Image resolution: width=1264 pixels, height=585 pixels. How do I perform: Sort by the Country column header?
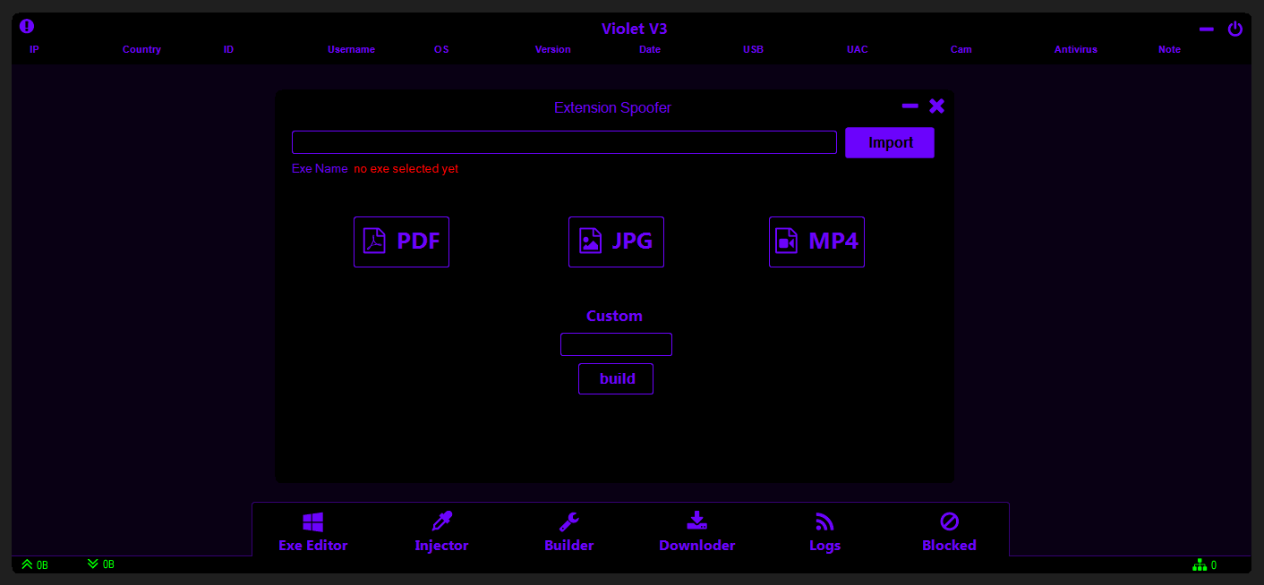pyautogui.click(x=141, y=50)
